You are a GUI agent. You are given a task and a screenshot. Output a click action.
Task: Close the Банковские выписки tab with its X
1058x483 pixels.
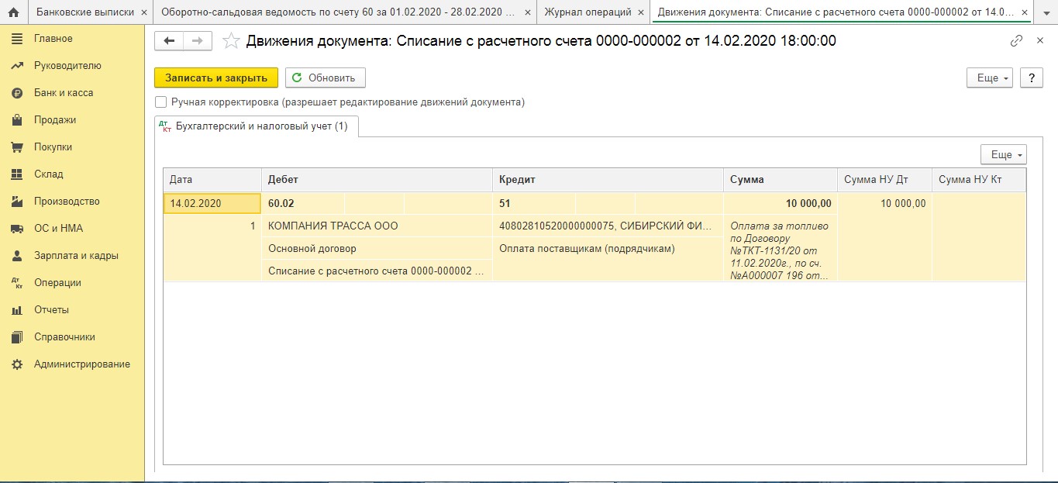tap(144, 13)
